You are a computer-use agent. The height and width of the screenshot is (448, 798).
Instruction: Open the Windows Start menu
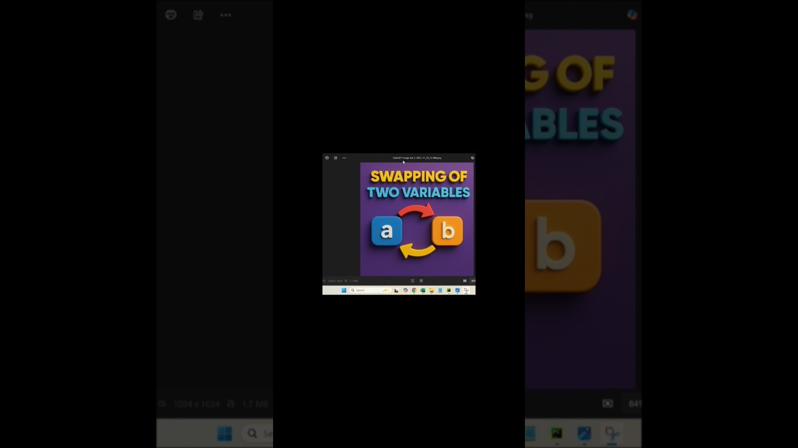tap(344, 291)
